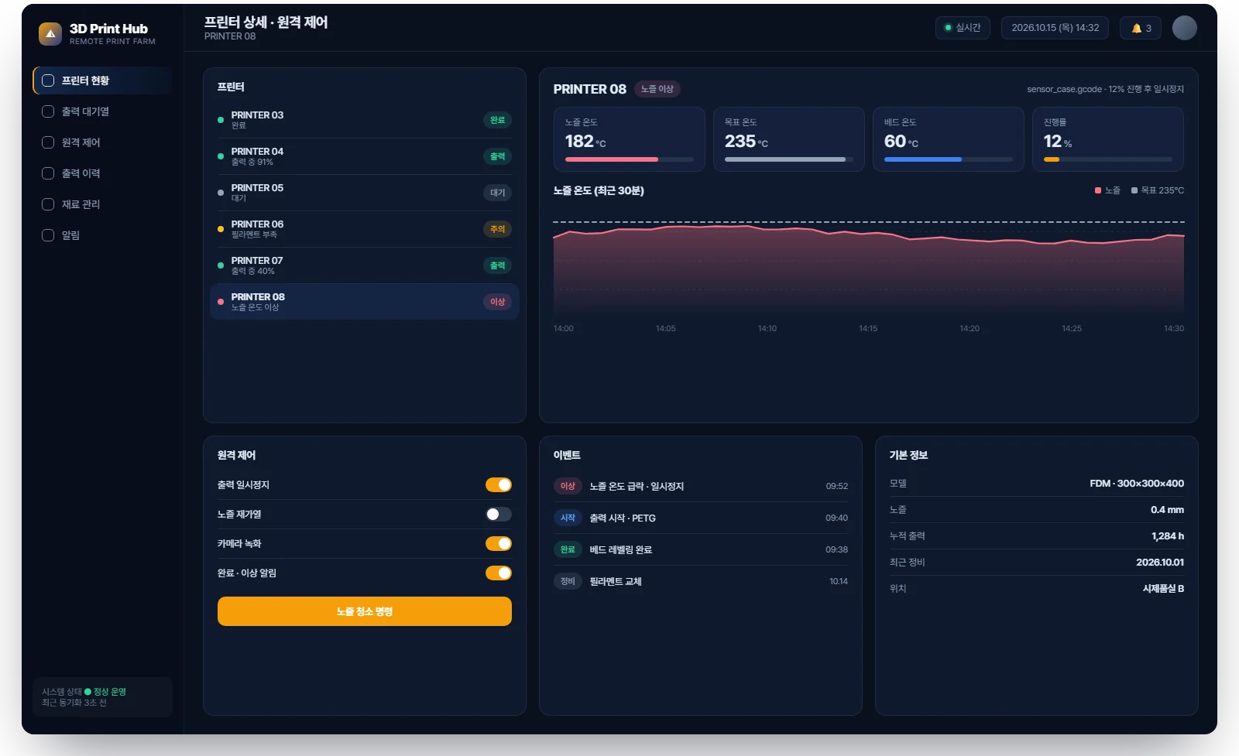The image size is (1239, 756).
Task: Select PRINTER 07 printing at 40%
Action: pos(365,265)
